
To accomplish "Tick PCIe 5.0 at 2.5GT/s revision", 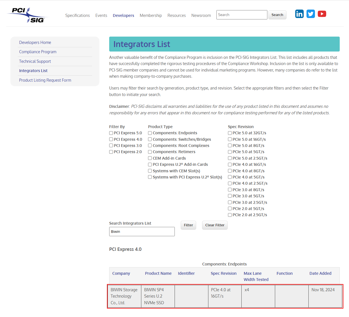I will pyautogui.click(x=230, y=158).
